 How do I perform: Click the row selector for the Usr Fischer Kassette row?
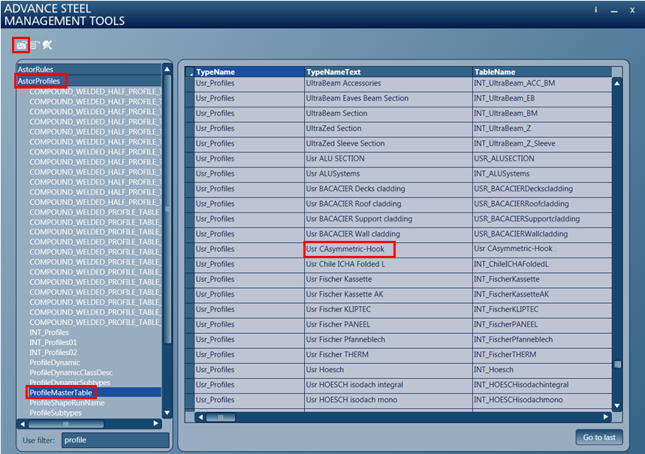pyautogui.click(x=190, y=279)
